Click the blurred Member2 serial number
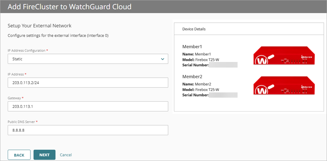327x161 pixels. 223,95
